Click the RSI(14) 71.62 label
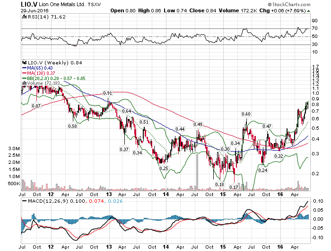 tap(47, 17)
